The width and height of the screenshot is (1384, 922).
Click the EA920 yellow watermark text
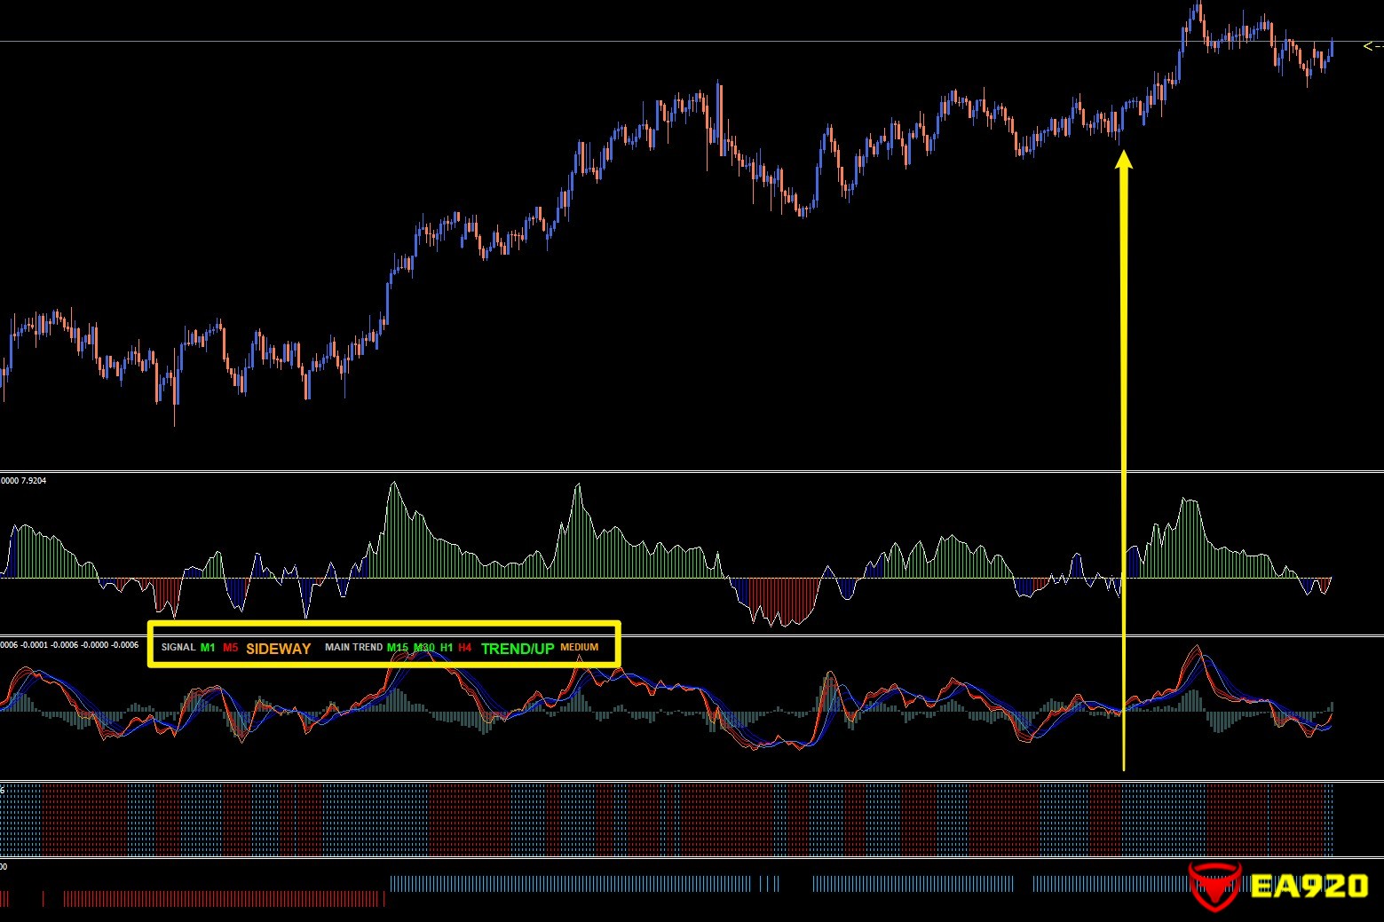1309,887
